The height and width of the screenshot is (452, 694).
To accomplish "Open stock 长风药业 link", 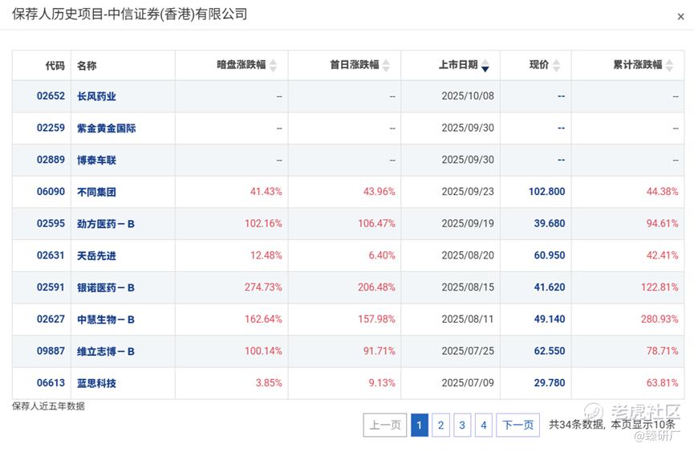I will (96, 96).
